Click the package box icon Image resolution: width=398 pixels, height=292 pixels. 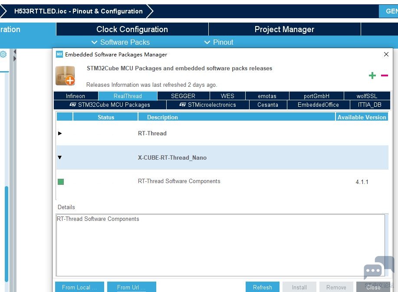point(65,75)
